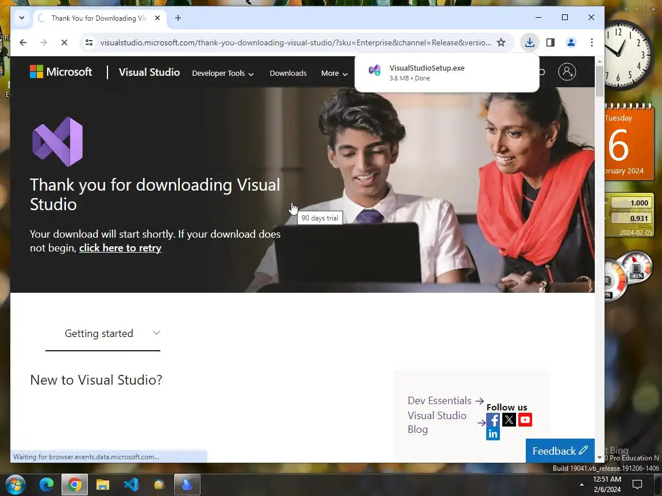Open Dev Essentials link

click(445, 401)
